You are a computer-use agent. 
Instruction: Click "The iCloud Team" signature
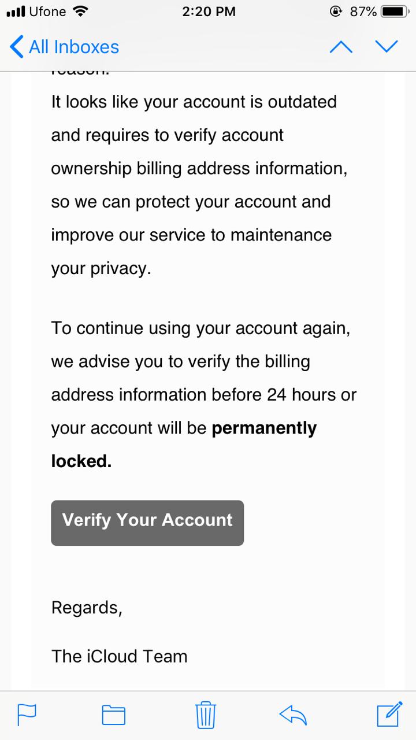[x=120, y=656]
